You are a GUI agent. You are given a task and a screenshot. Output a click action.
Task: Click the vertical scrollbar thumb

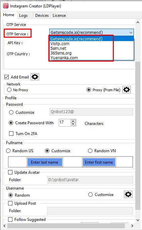(x=138, y=136)
